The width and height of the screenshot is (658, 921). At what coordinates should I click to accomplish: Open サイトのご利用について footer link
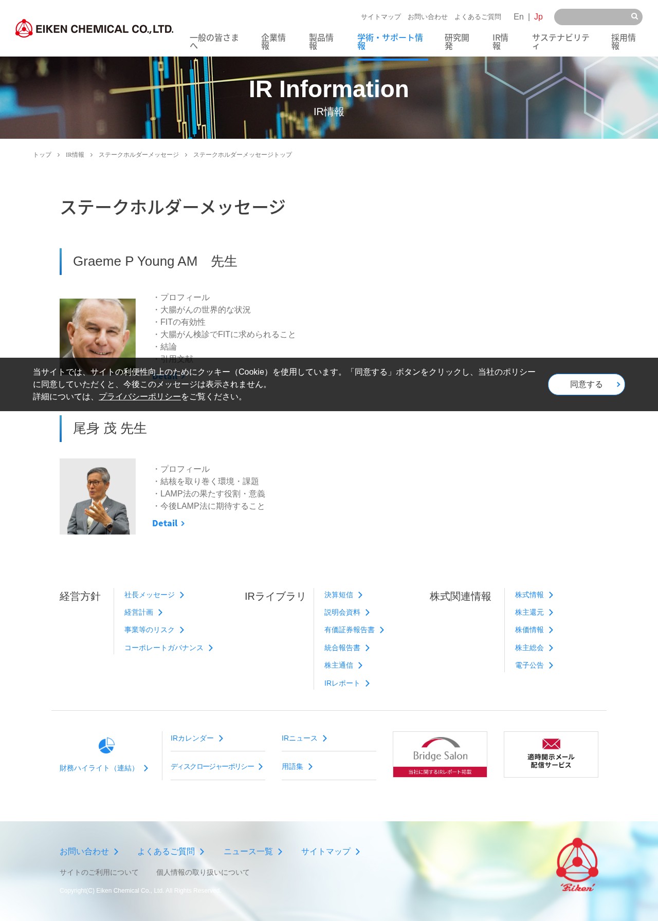[99, 872]
